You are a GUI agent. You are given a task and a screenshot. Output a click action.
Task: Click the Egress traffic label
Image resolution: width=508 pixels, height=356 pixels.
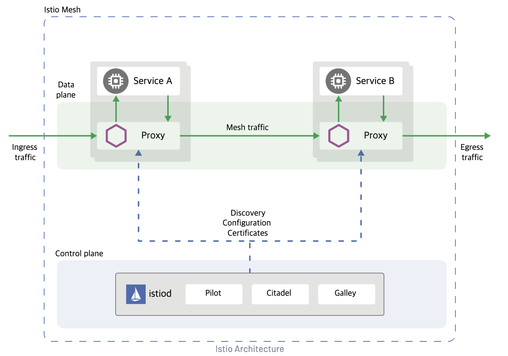[x=472, y=152]
